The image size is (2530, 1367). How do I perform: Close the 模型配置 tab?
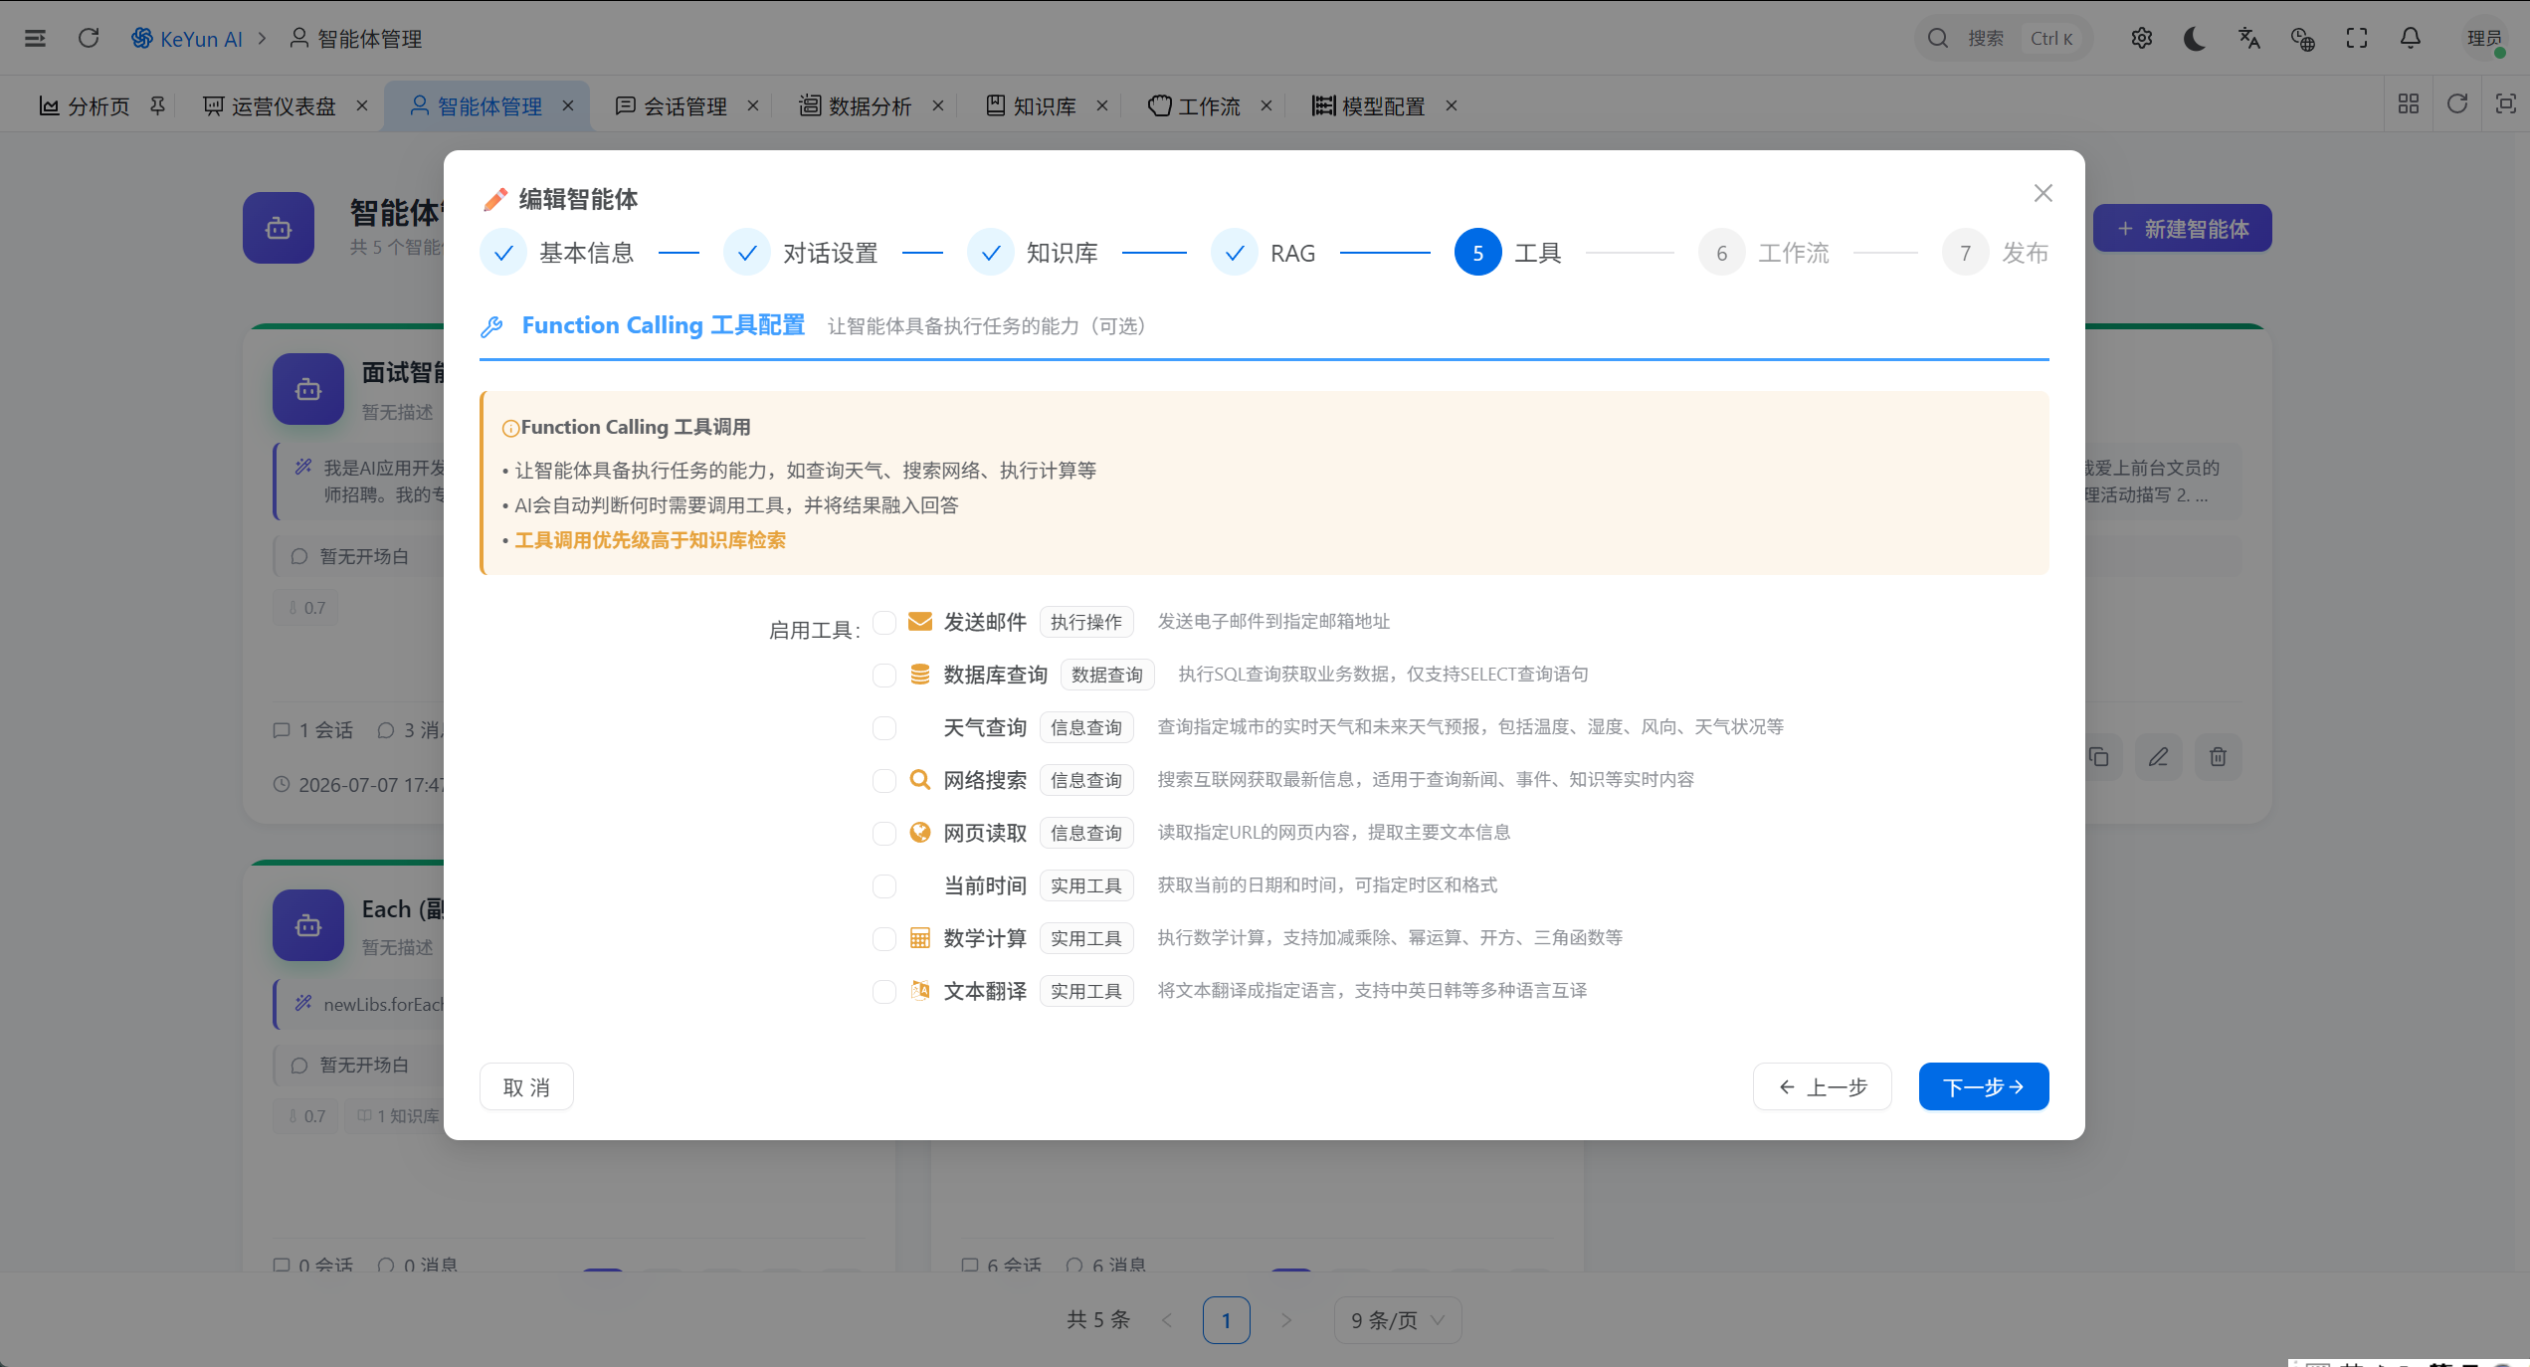coord(1452,105)
